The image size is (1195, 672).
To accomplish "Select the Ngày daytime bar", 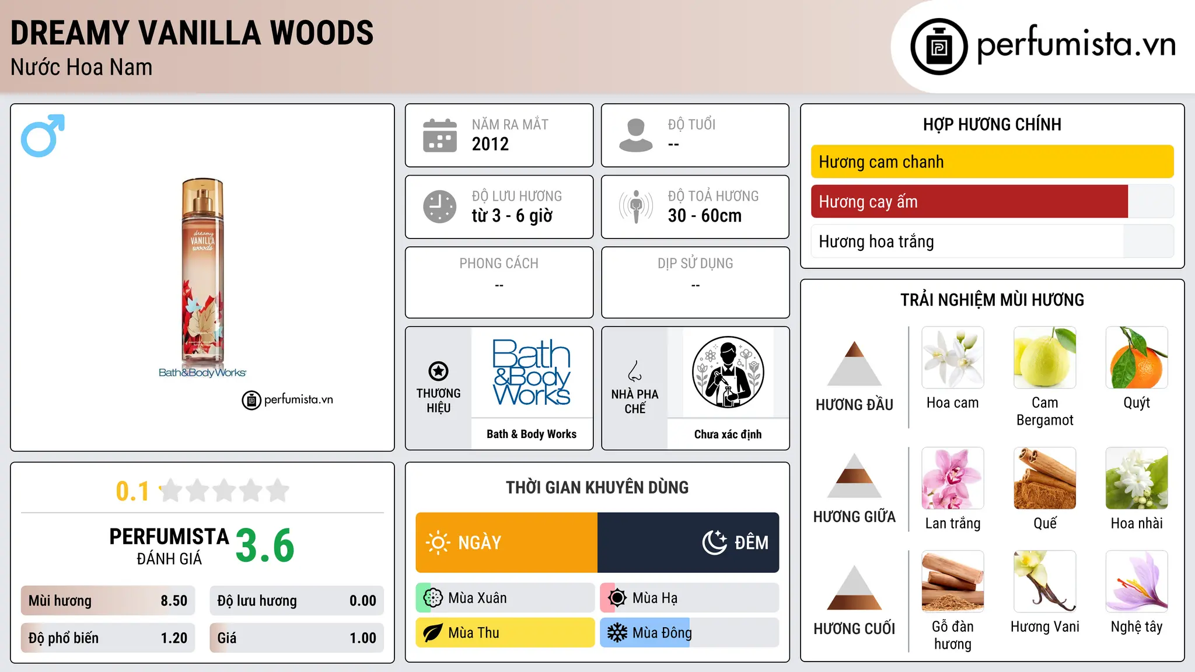I will point(506,542).
